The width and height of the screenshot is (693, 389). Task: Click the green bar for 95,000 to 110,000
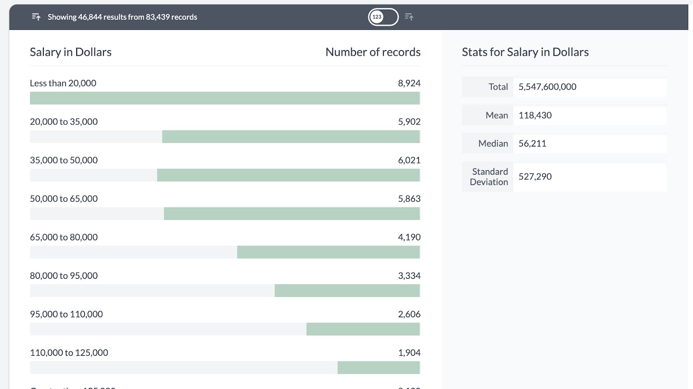[363, 329]
